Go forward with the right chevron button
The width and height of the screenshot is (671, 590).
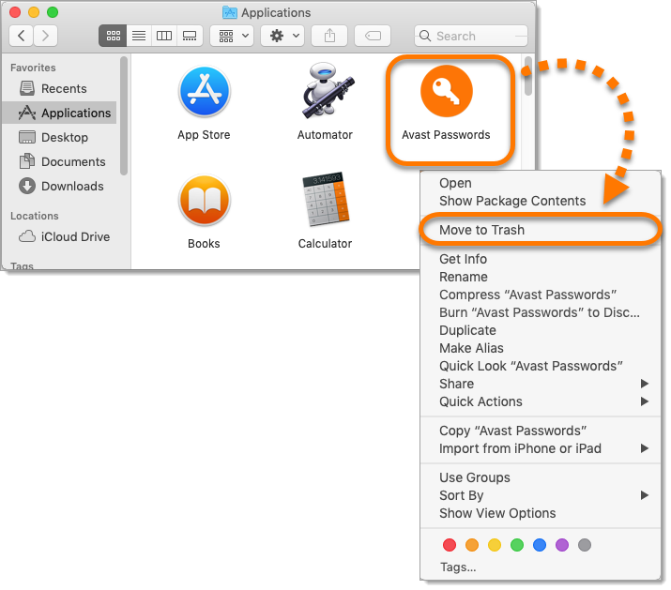click(45, 36)
